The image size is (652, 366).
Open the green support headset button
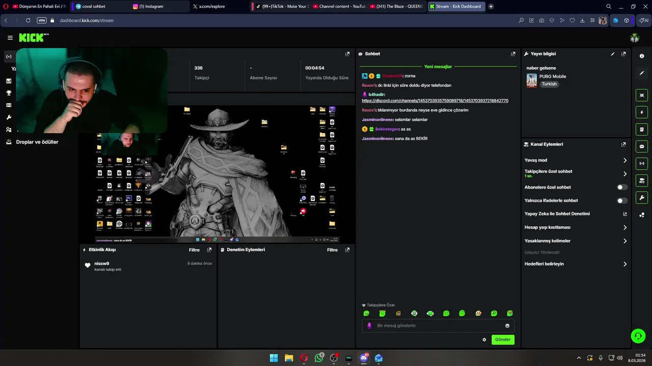pyautogui.click(x=638, y=336)
